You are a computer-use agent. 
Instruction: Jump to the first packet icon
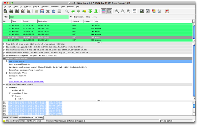[x=90, y=11]
